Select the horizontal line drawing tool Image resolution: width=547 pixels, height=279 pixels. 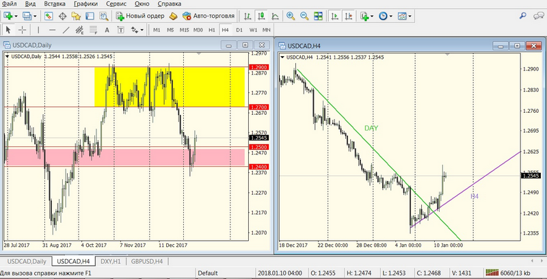tap(52, 30)
